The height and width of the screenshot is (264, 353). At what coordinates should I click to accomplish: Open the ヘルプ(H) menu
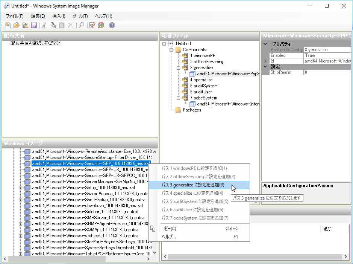point(103,16)
